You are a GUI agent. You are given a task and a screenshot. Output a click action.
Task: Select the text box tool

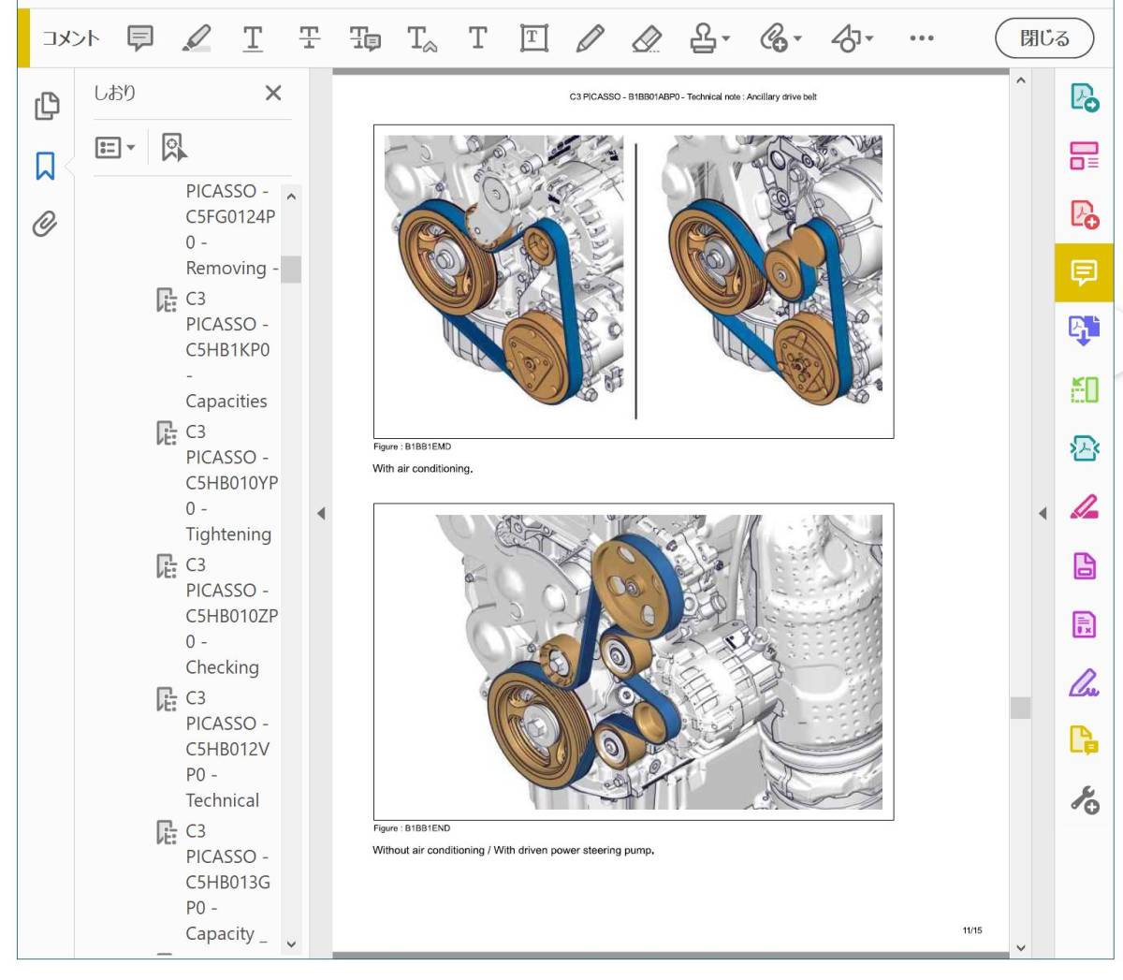[533, 38]
